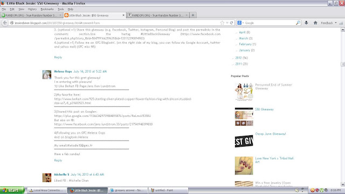The width and height of the screenshot is (345, 194).
Task: Click Helena Oops avatar picture
Action: tap(47, 74)
